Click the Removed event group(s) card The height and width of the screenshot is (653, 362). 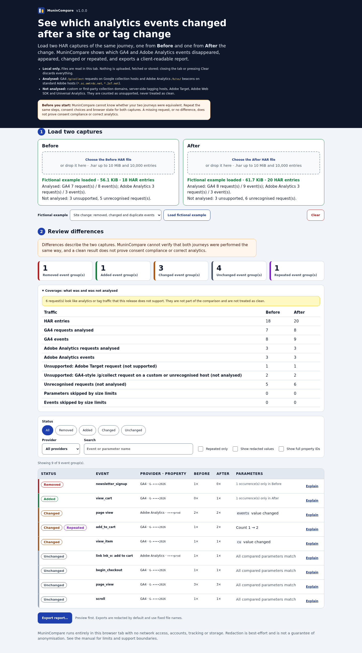coord(65,271)
